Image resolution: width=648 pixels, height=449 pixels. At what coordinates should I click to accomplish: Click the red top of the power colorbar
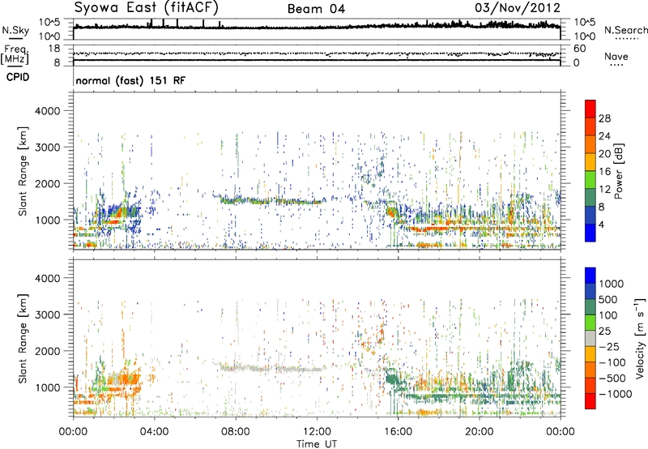[x=590, y=109]
